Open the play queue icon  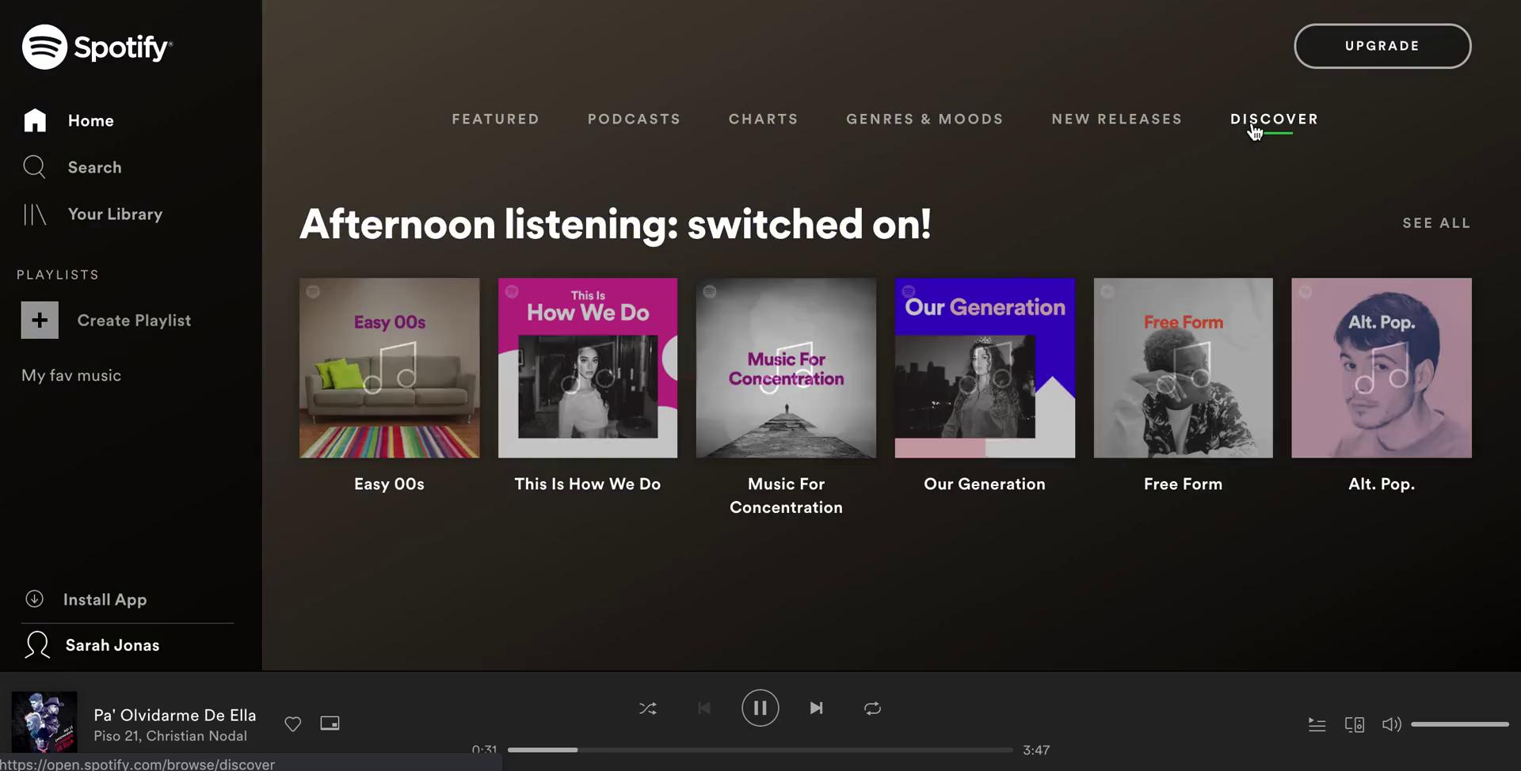(1317, 724)
